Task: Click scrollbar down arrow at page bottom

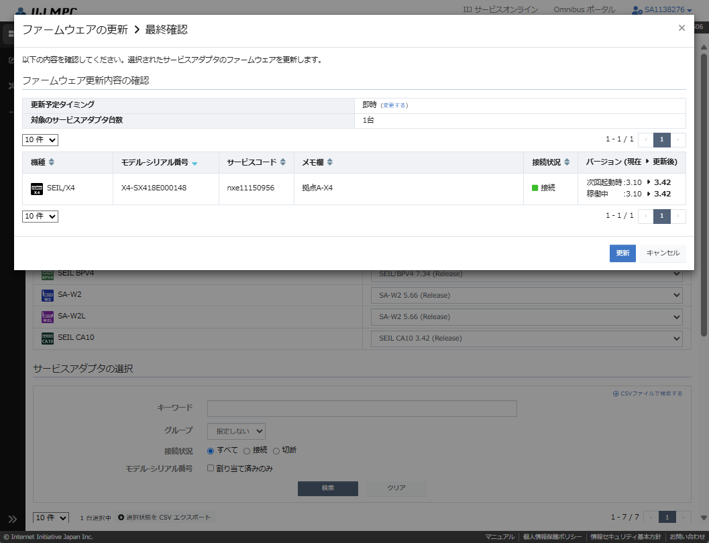Action: 704,518
